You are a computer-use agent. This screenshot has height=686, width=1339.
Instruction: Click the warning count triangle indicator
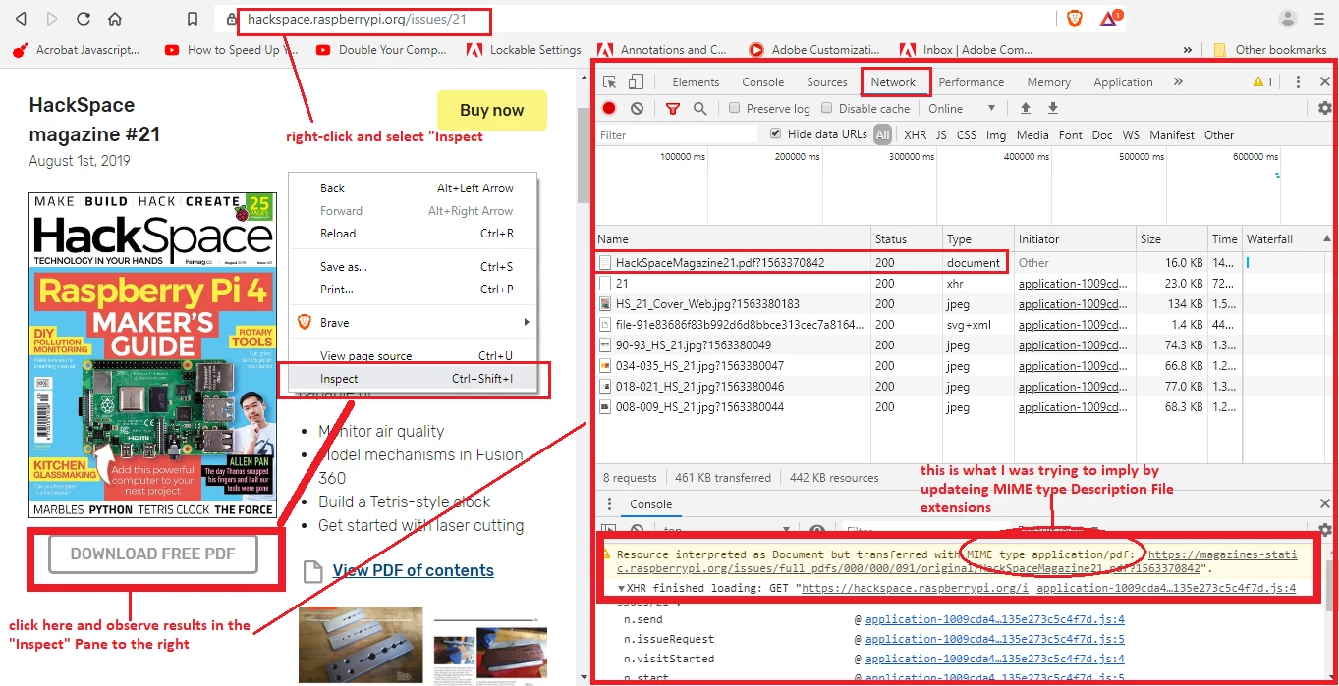tap(1262, 82)
